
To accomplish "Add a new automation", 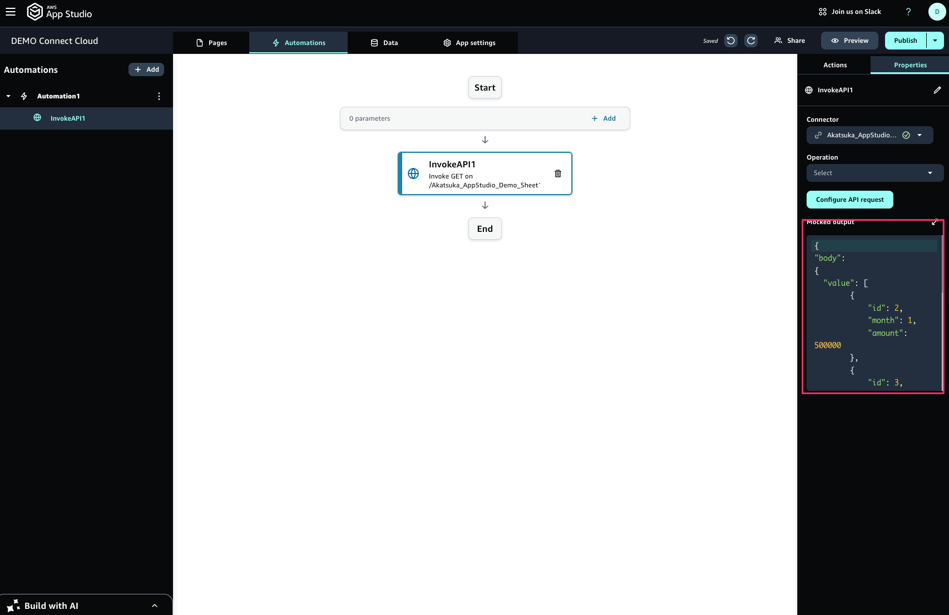I will coord(146,70).
